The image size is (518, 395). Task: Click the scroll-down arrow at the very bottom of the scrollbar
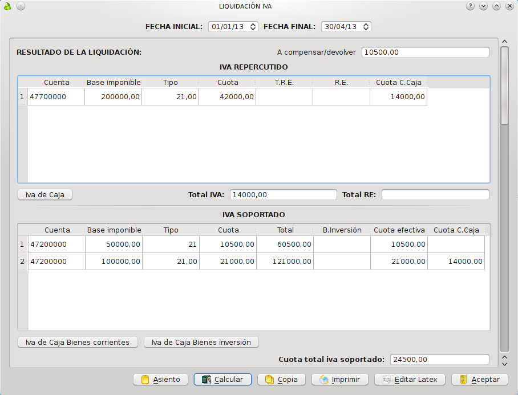tap(504, 364)
